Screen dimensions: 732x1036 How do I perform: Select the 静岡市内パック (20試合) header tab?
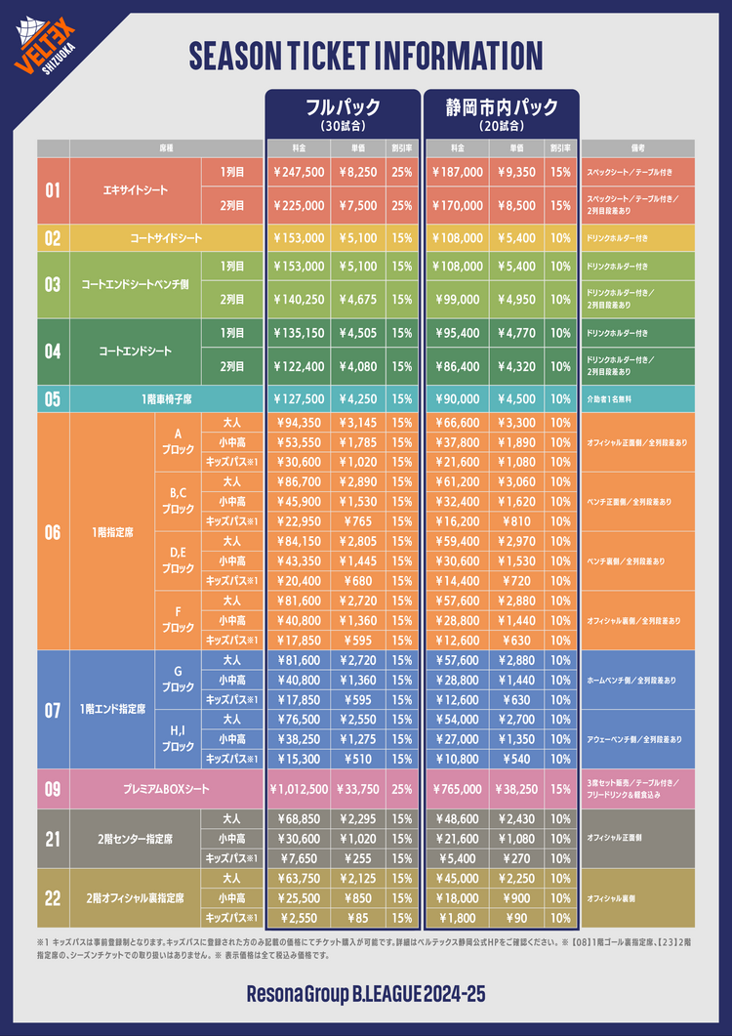[502, 114]
